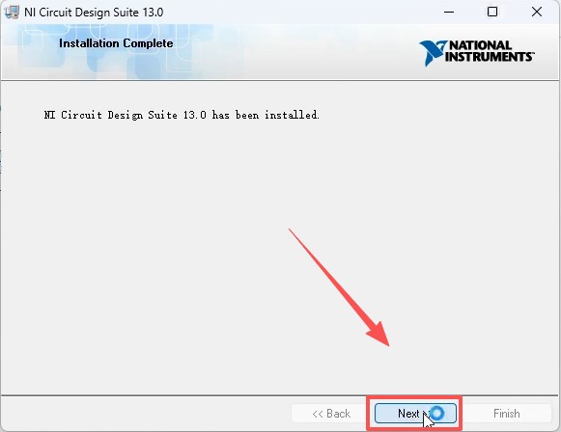Minimize the installer window
Viewport: 561px width, 432px height.
(x=449, y=13)
